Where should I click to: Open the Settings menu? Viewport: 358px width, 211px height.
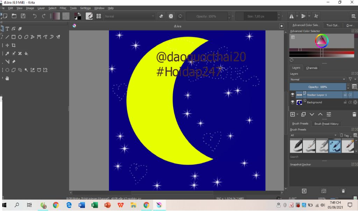pyautogui.click(x=85, y=8)
